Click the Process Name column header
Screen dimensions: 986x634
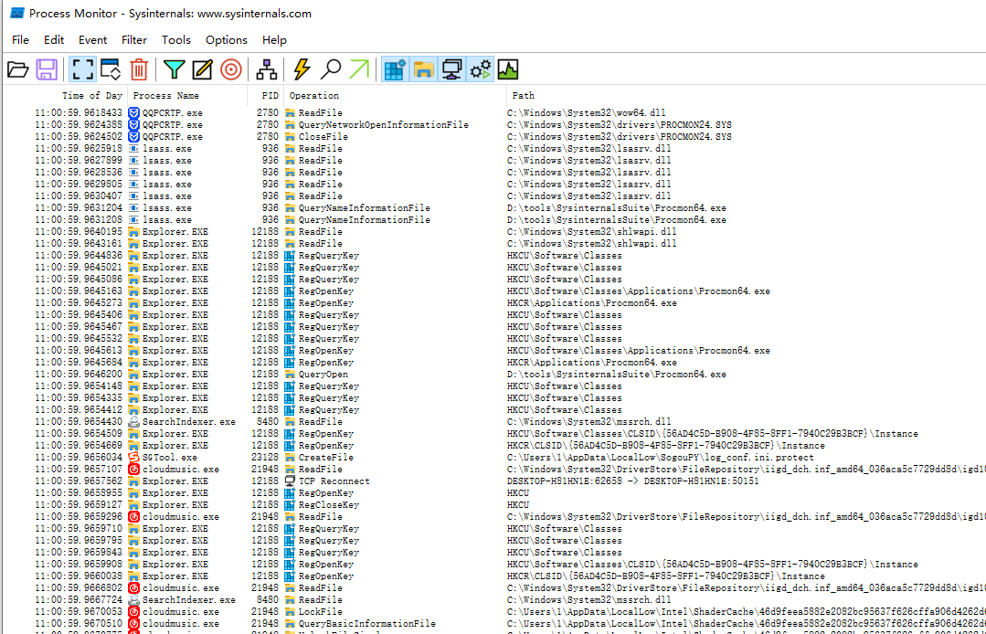coord(187,96)
